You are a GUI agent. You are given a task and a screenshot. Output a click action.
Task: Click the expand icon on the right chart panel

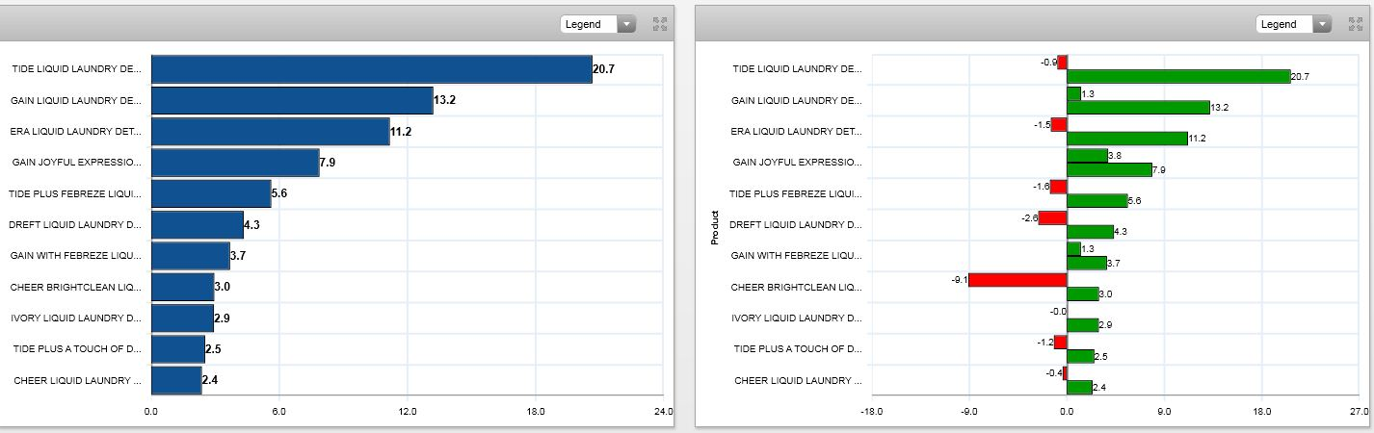click(x=1356, y=24)
